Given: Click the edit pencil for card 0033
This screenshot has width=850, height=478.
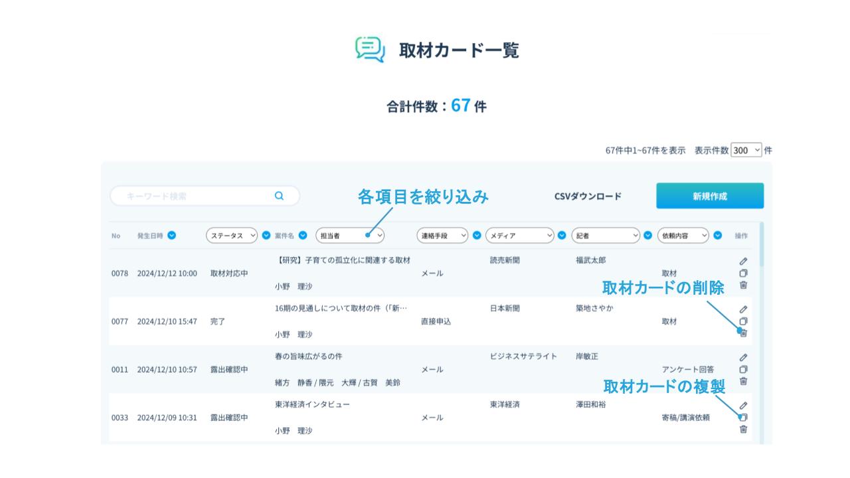Looking at the screenshot, I should click(744, 406).
